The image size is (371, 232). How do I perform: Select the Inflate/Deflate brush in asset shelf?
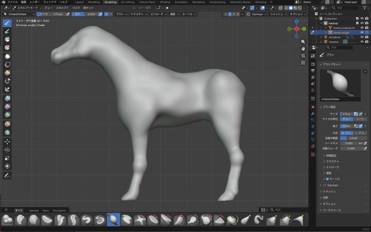coord(113,219)
